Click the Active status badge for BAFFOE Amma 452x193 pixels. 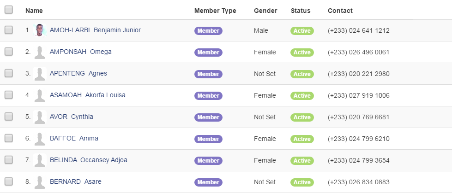click(x=302, y=139)
